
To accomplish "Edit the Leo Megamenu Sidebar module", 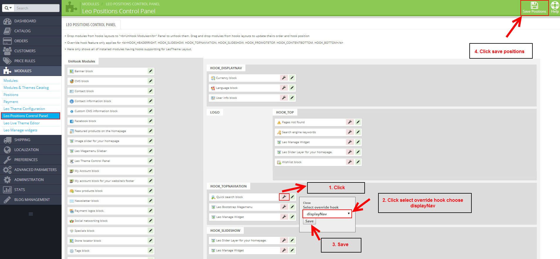I will (x=150, y=151).
